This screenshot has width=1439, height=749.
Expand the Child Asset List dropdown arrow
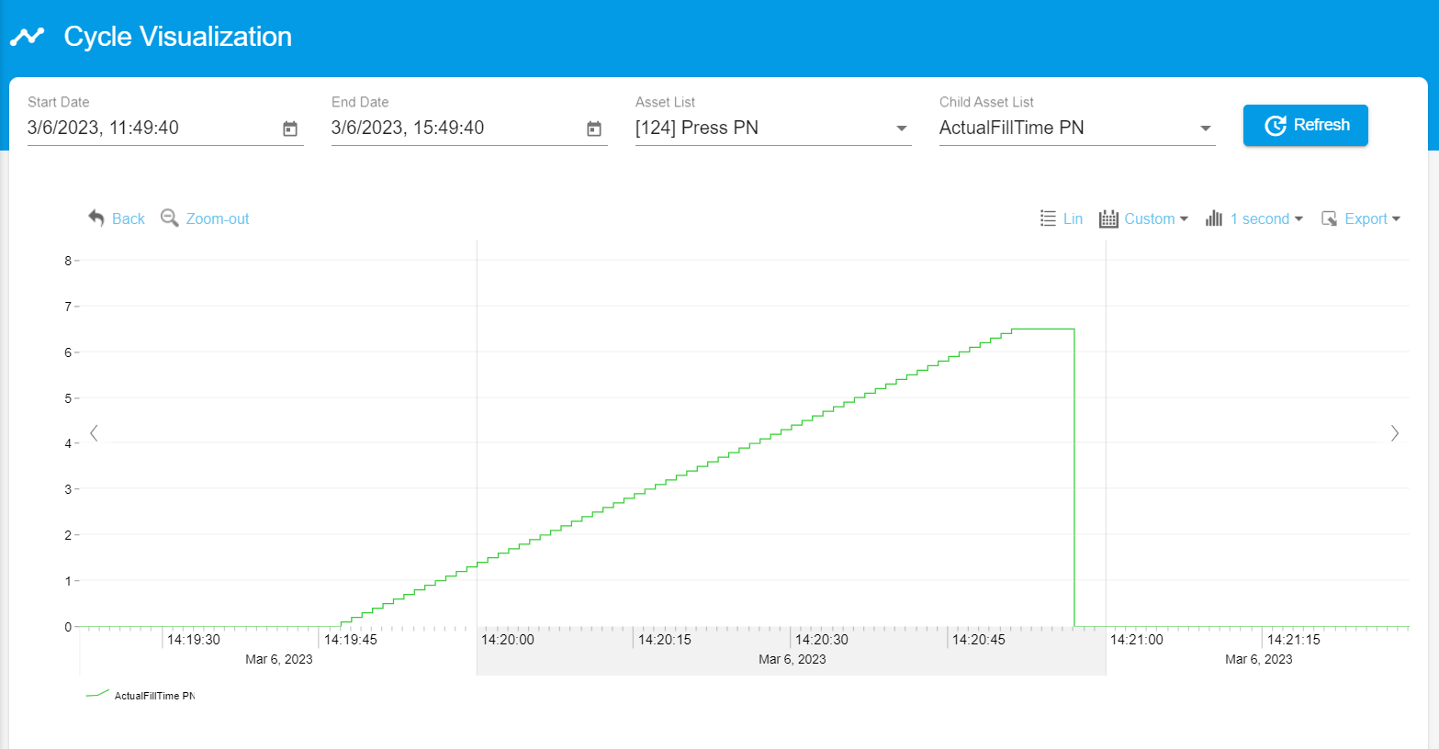pyautogui.click(x=1206, y=129)
